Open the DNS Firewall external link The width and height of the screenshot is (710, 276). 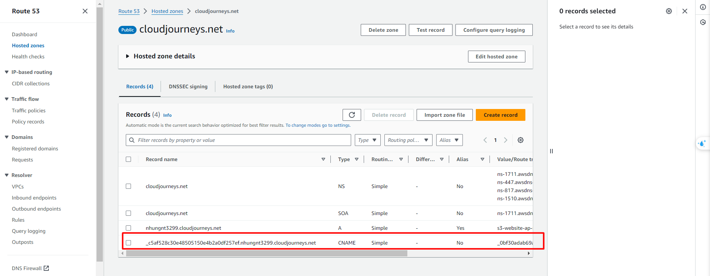click(30, 268)
